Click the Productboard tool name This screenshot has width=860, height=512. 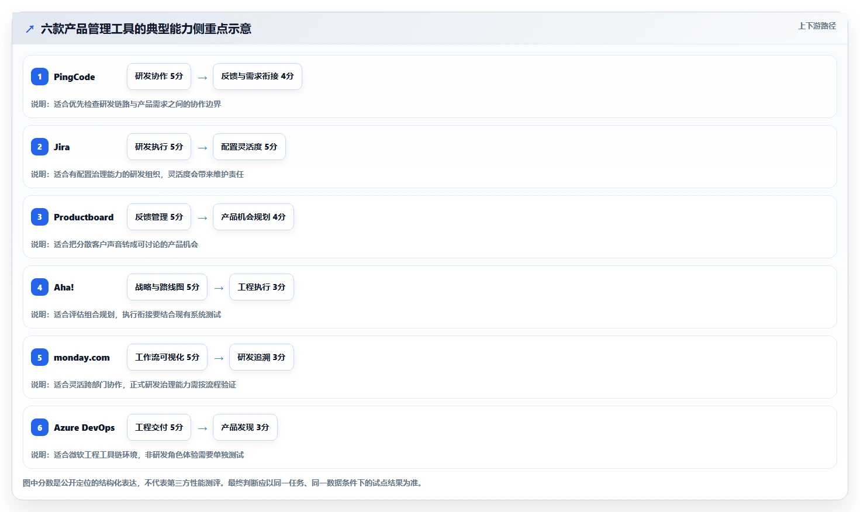point(84,217)
